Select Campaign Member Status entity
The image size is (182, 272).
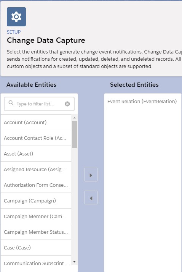click(36, 232)
